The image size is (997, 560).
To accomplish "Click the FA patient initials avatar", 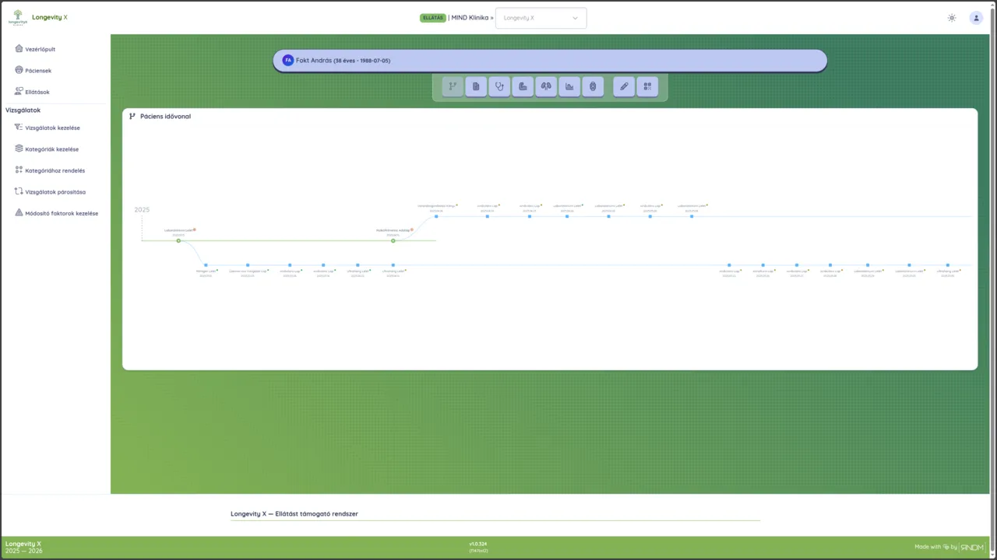I will click(x=288, y=61).
